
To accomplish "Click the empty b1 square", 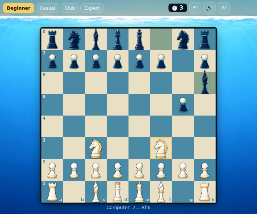I will [74, 192].
